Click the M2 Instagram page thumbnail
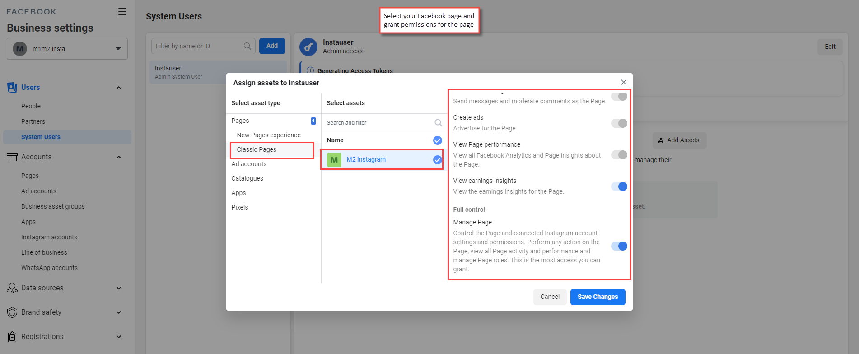Viewport: 859px width, 354px height. (x=334, y=159)
